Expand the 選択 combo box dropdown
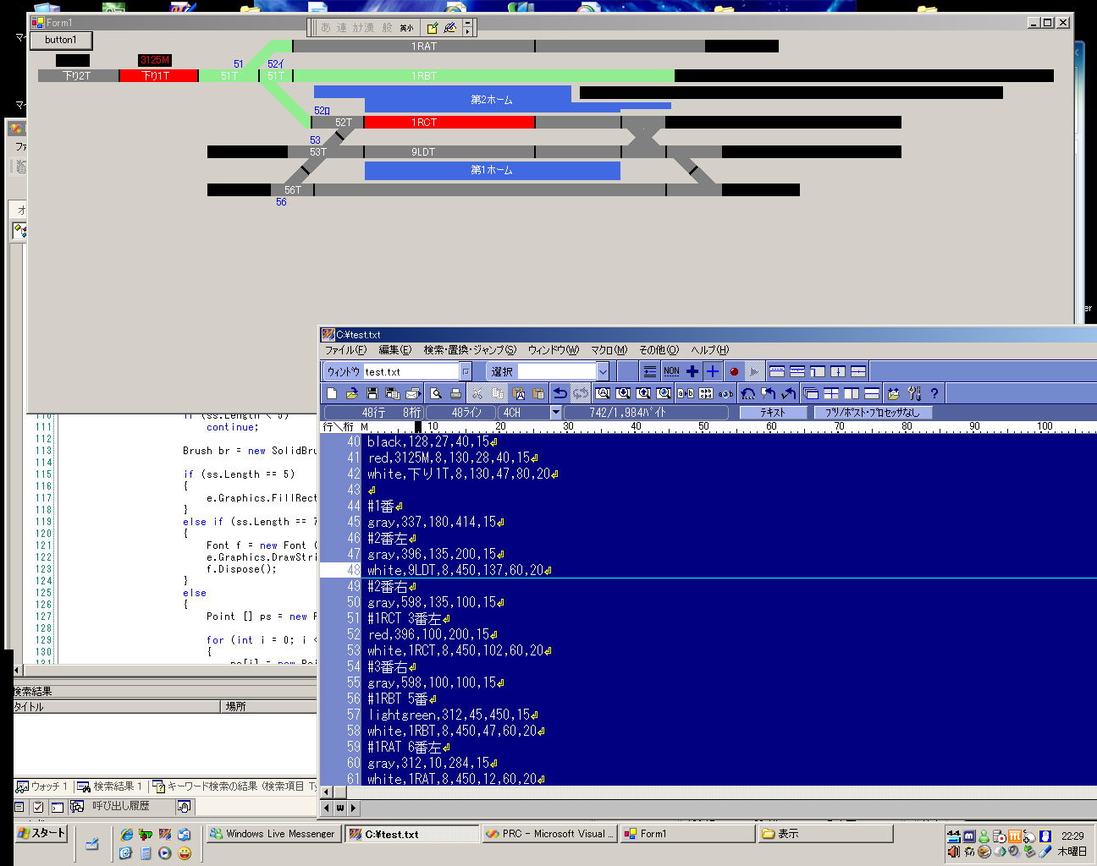Image resolution: width=1097 pixels, height=866 pixels. [603, 371]
